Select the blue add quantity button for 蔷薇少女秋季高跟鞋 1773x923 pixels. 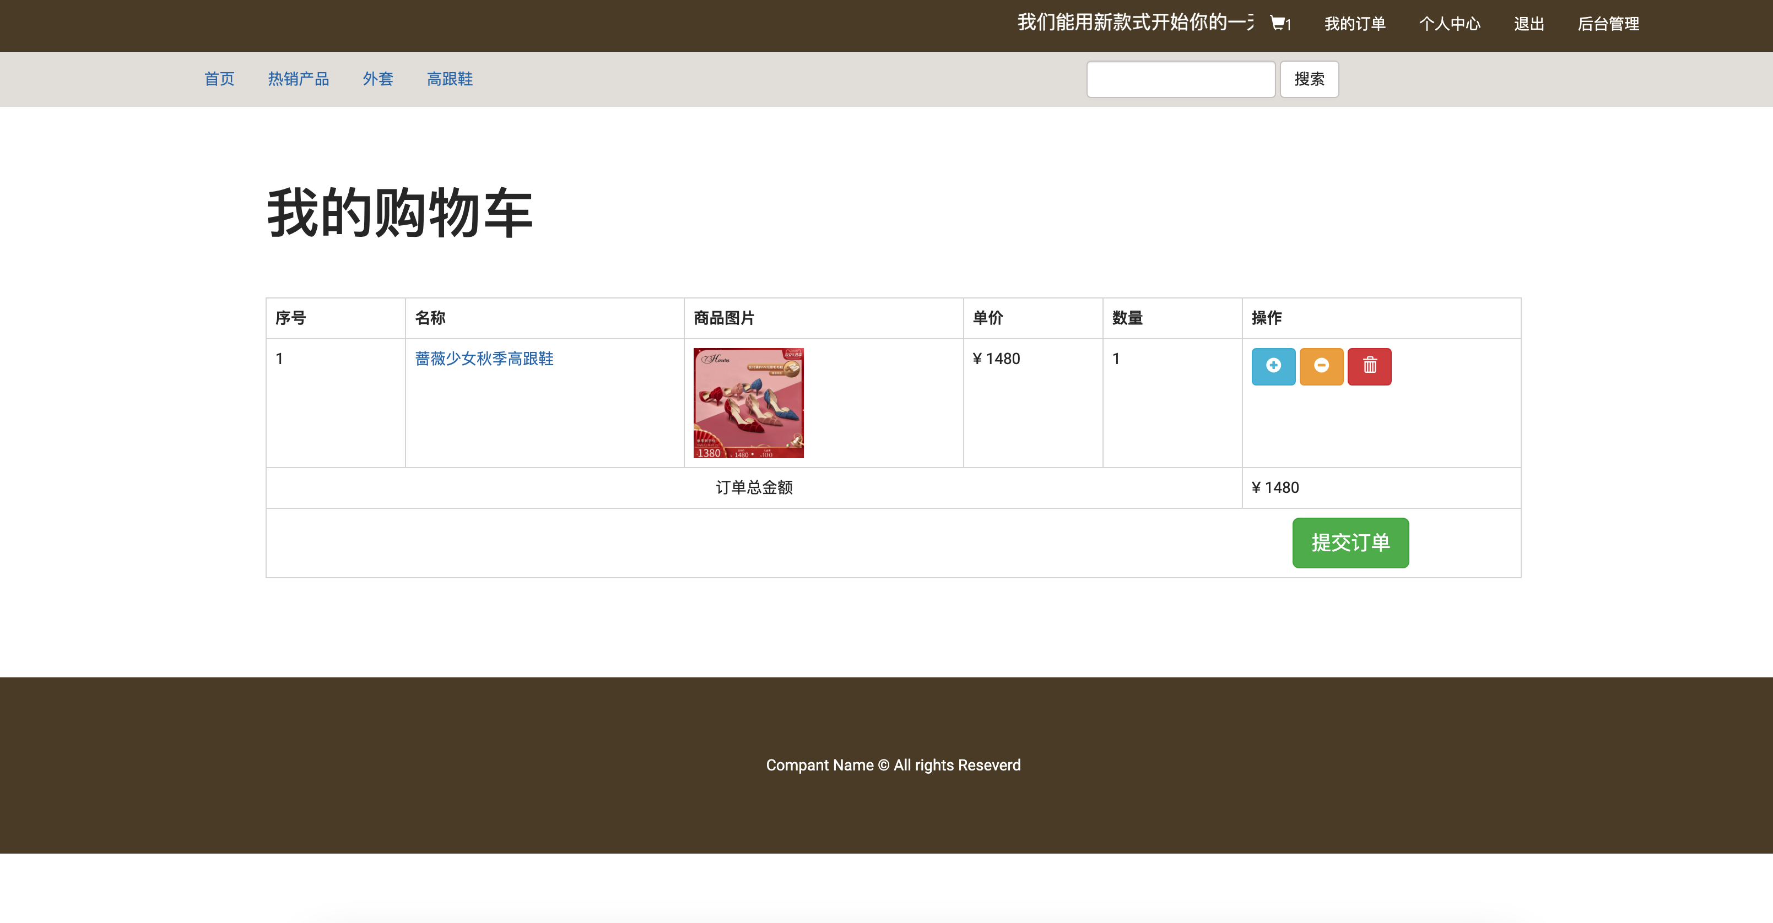coord(1273,366)
